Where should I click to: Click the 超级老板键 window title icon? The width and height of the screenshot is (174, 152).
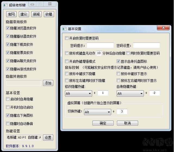click(x=5, y=5)
